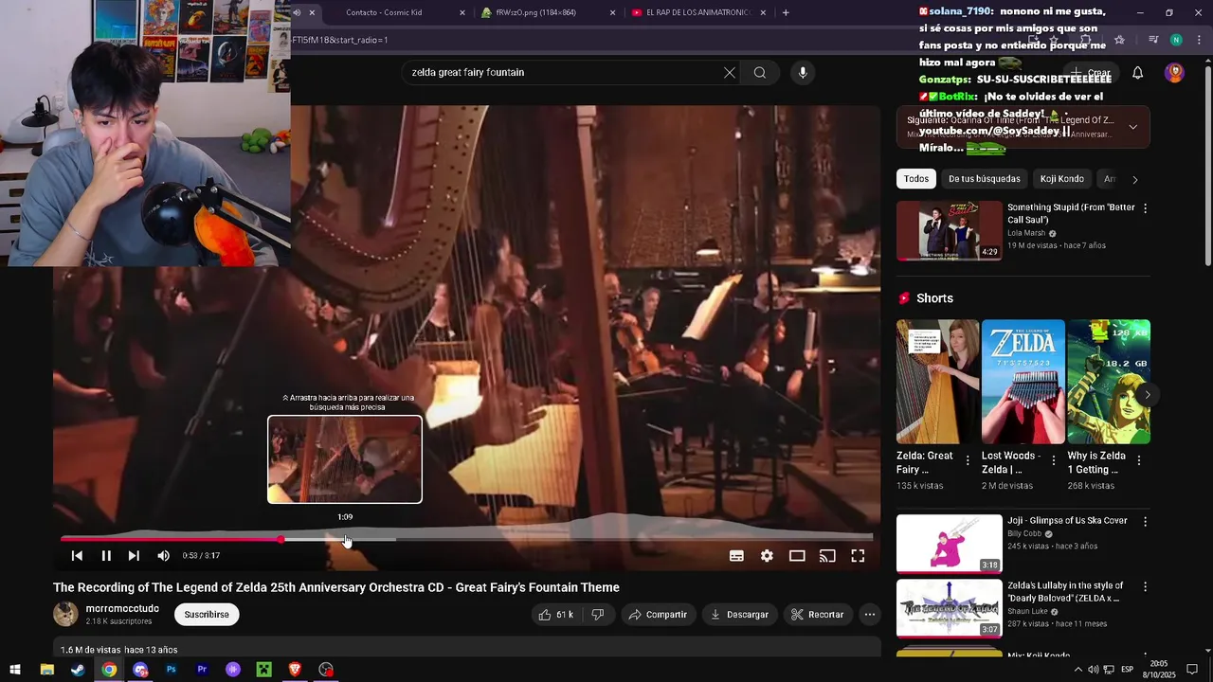
Task: Open more actions ellipsis below video
Action: (x=870, y=615)
